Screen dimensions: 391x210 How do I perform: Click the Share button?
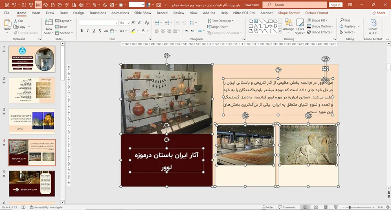click(378, 13)
